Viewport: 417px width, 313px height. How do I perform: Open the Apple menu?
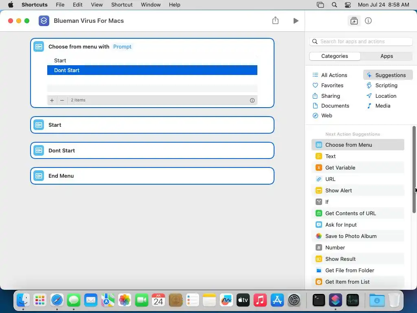point(11,5)
